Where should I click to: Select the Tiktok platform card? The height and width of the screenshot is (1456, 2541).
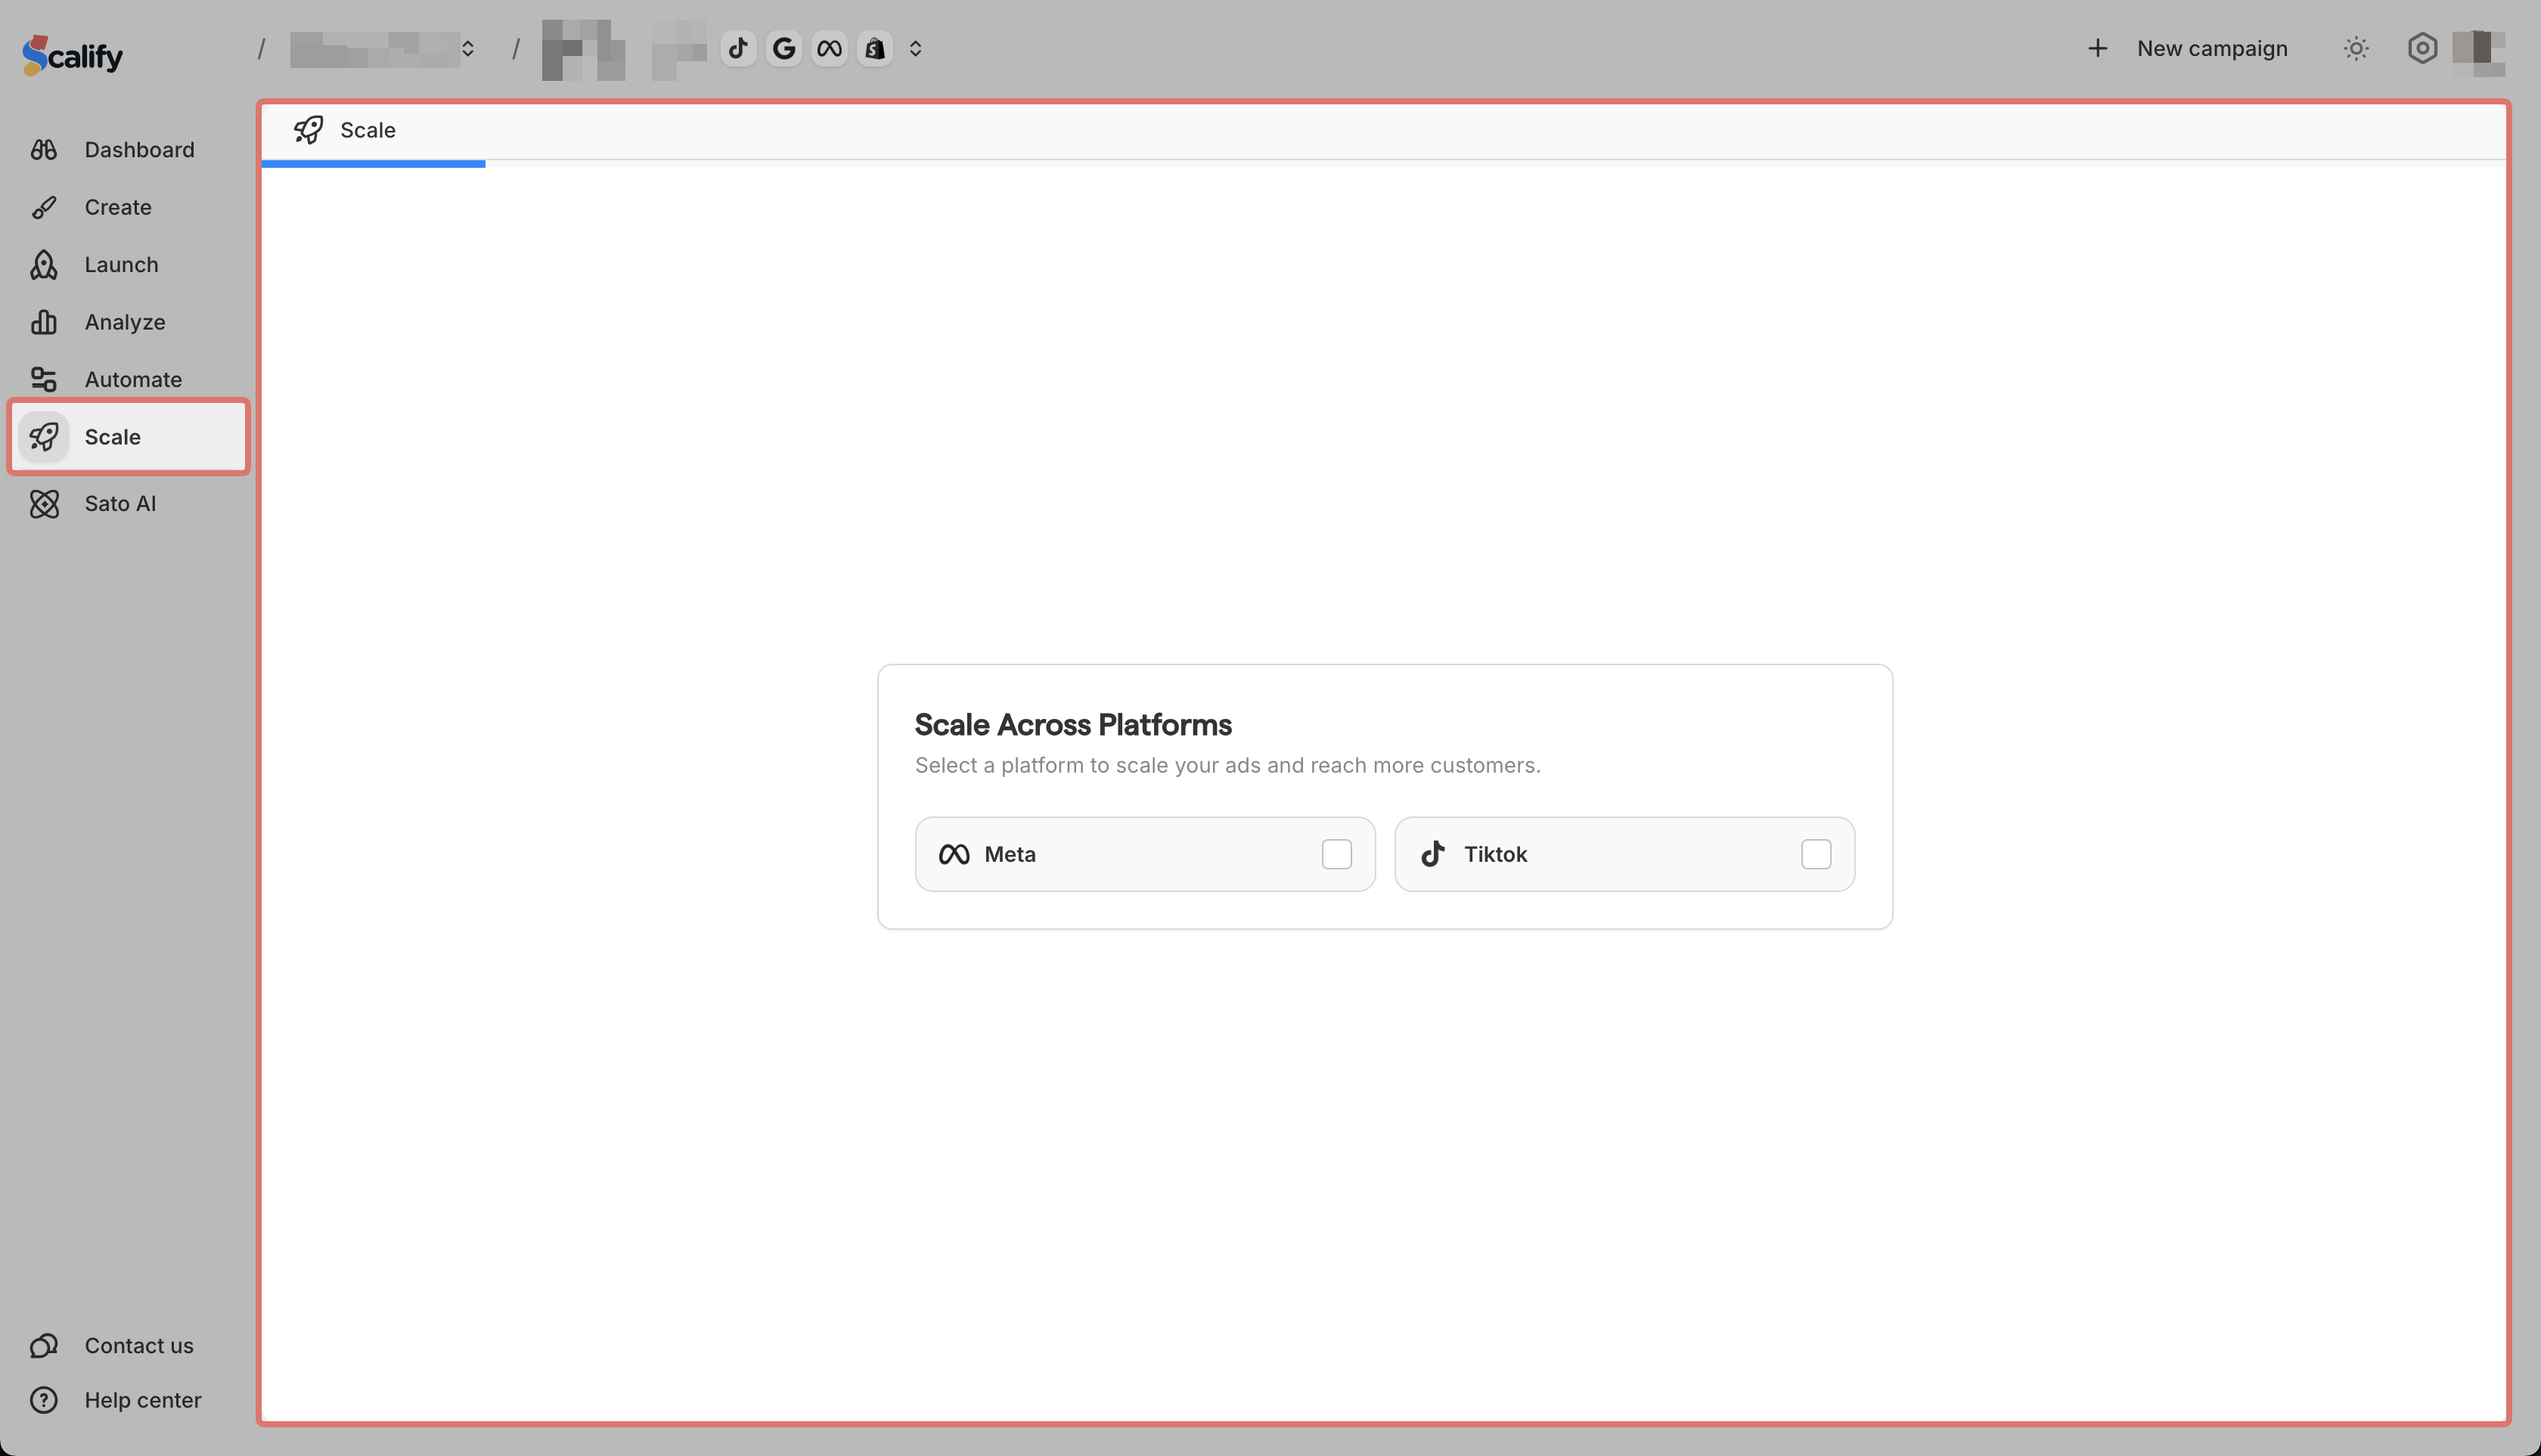(x=1601, y=854)
